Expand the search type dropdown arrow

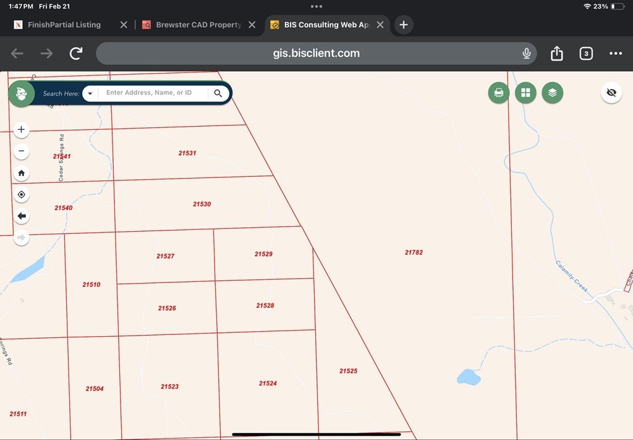coord(90,94)
